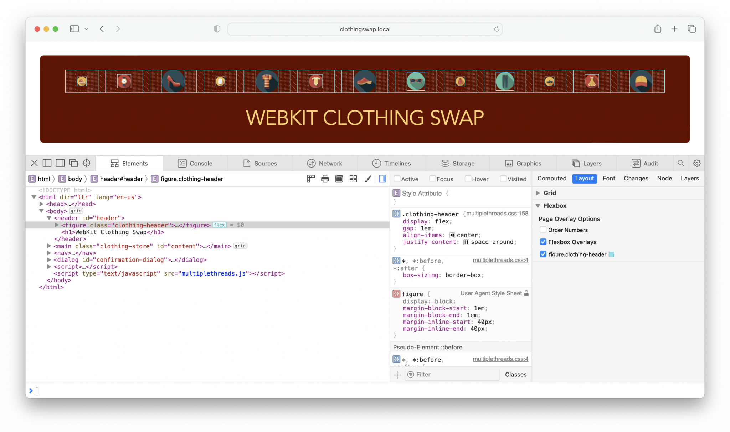Click the grid overlay icon in Elements toolbar
730x432 pixels.
coord(353,179)
